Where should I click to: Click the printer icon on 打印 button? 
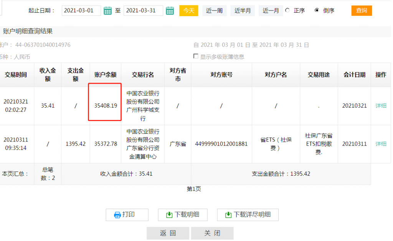pos(117,215)
